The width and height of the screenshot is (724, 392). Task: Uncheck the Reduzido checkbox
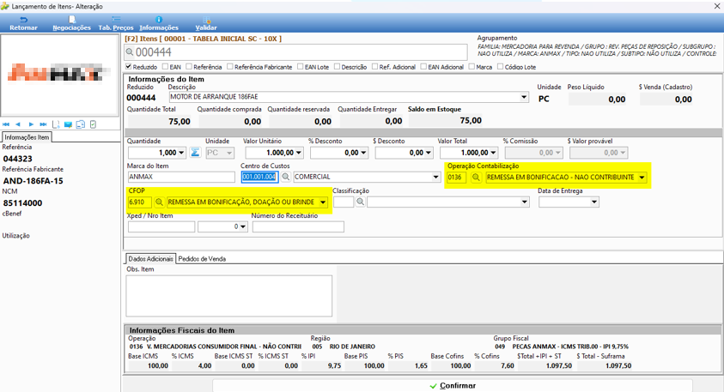tap(129, 66)
